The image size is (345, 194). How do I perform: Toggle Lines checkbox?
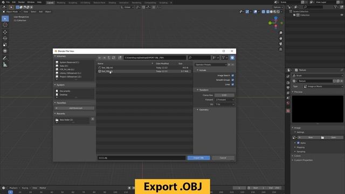point(232,85)
